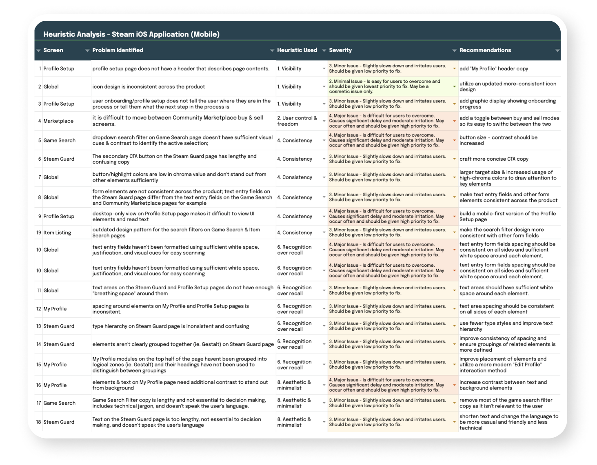Open Heuristic dropdown in row 11 Global

point(324,290)
